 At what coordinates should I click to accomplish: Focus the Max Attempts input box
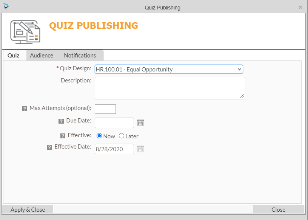[105, 109]
